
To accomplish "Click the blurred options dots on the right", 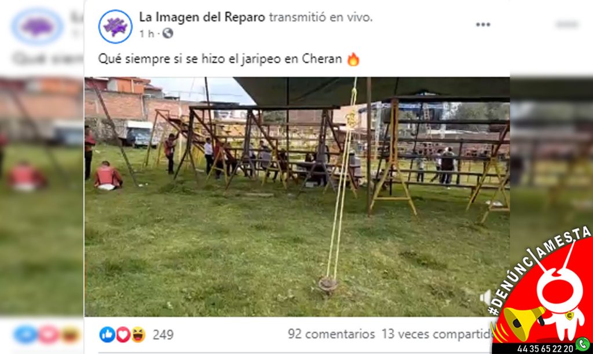I will (x=567, y=24).
